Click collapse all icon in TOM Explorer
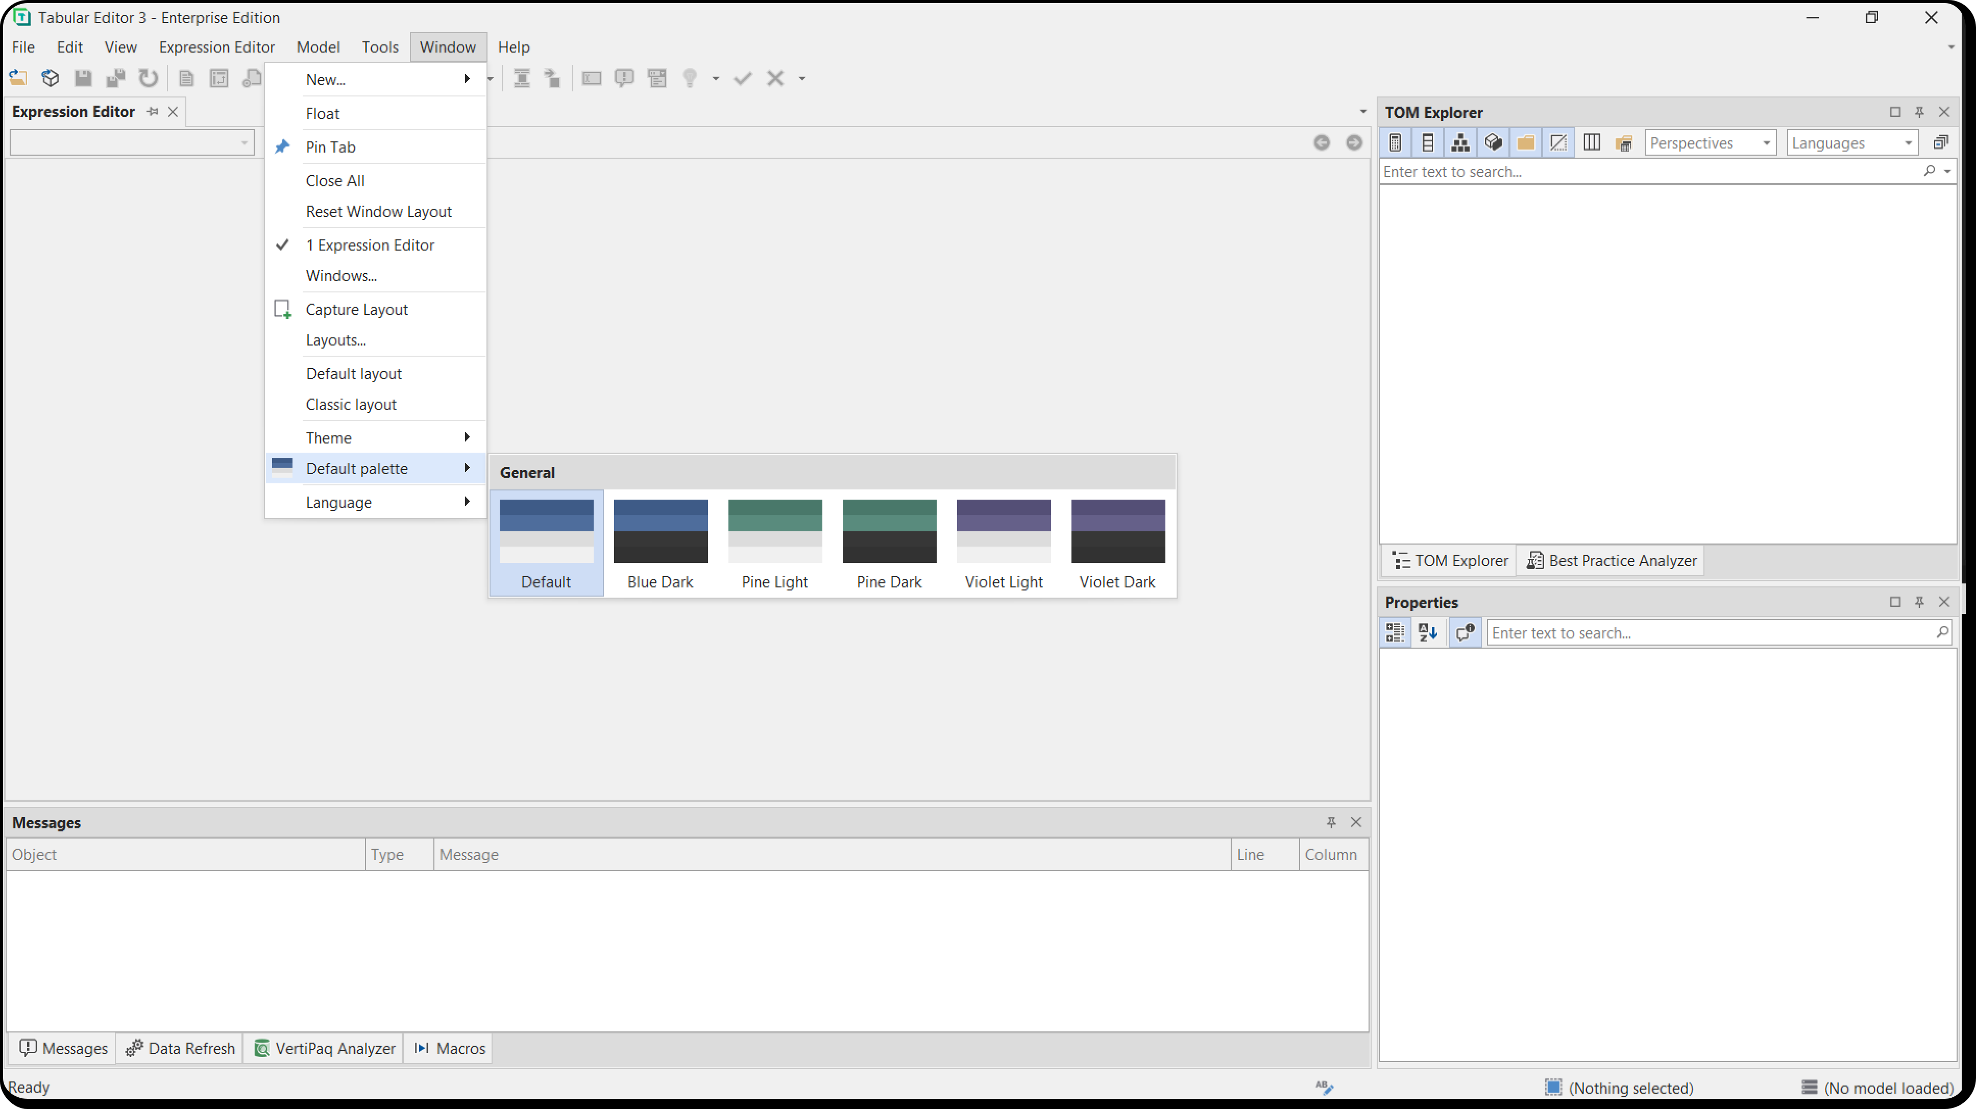1976x1109 pixels. pyautogui.click(x=1941, y=143)
